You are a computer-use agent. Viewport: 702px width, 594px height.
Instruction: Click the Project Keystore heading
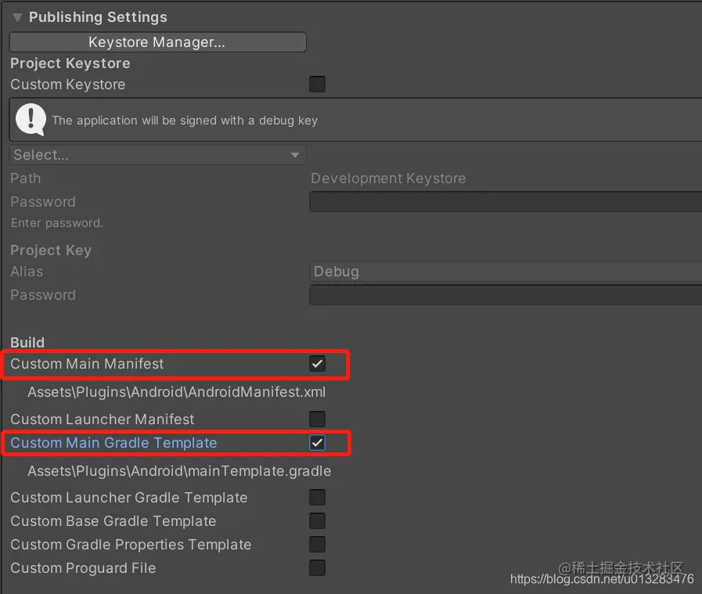point(70,63)
